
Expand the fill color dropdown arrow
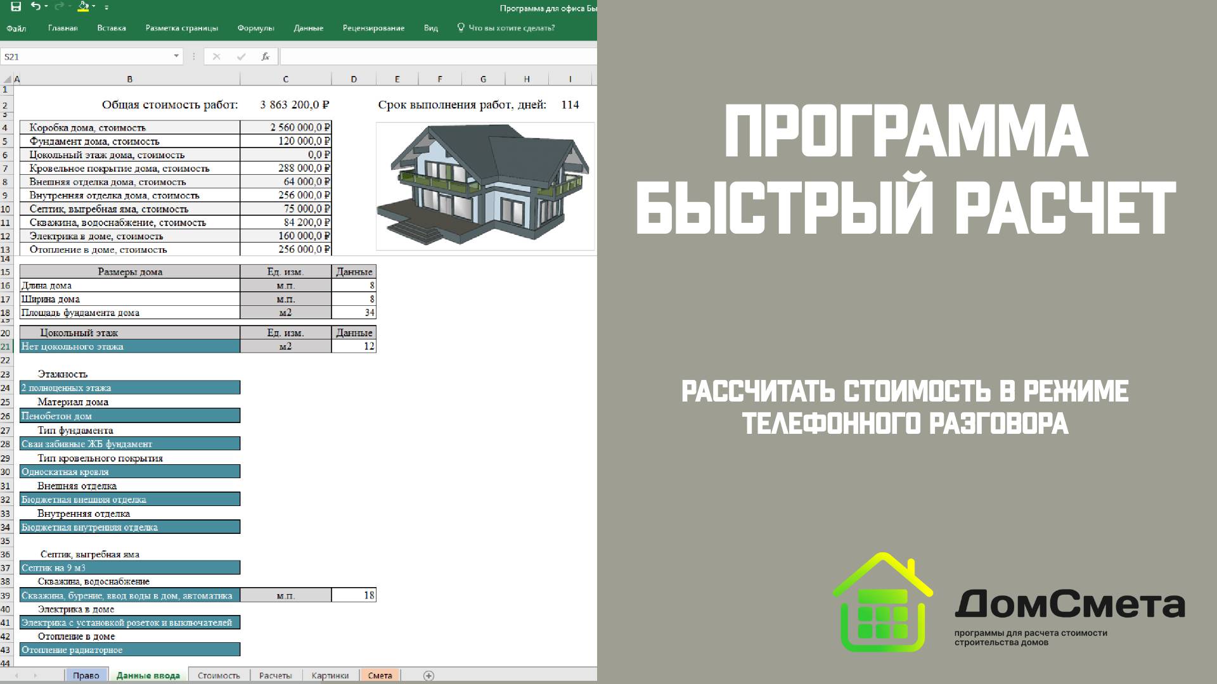[94, 7]
